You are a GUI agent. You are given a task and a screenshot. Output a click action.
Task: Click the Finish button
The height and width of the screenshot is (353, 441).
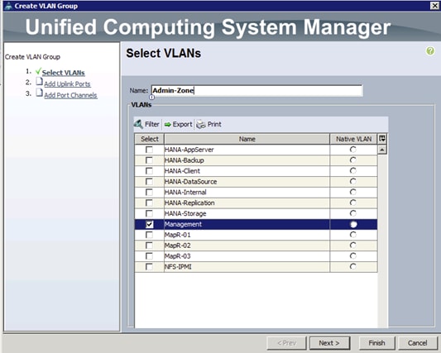(x=376, y=343)
